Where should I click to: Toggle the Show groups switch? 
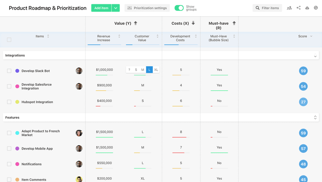tap(179, 8)
